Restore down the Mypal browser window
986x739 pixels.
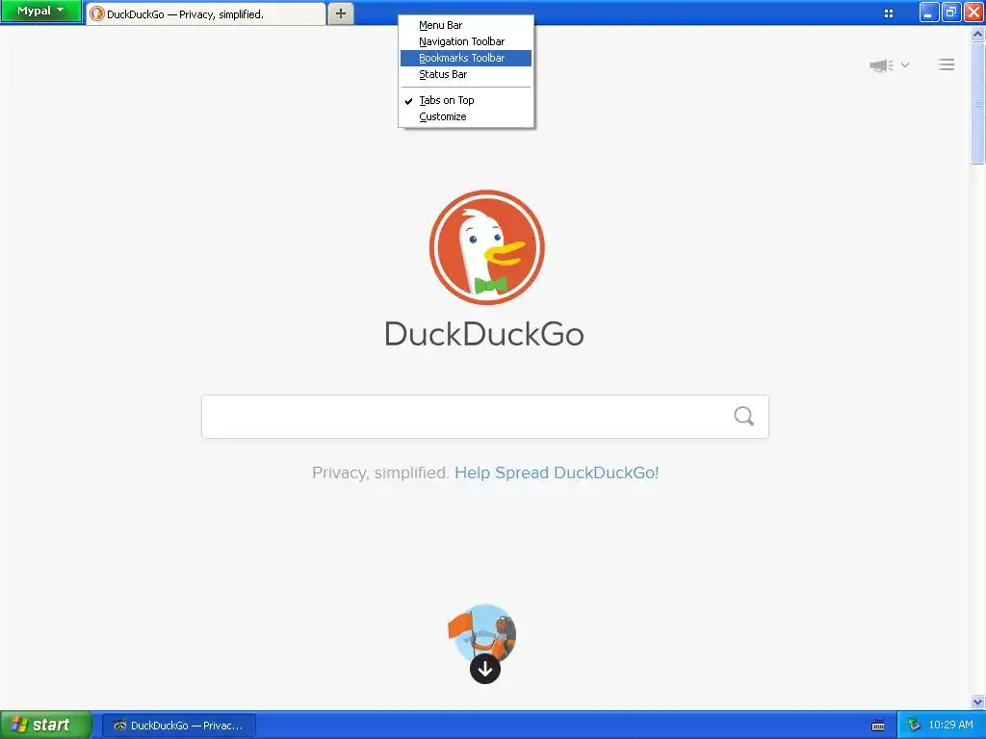pos(950,12)
